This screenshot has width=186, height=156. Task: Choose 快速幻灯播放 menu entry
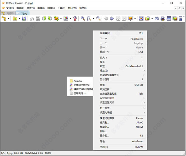pos(120,118)
